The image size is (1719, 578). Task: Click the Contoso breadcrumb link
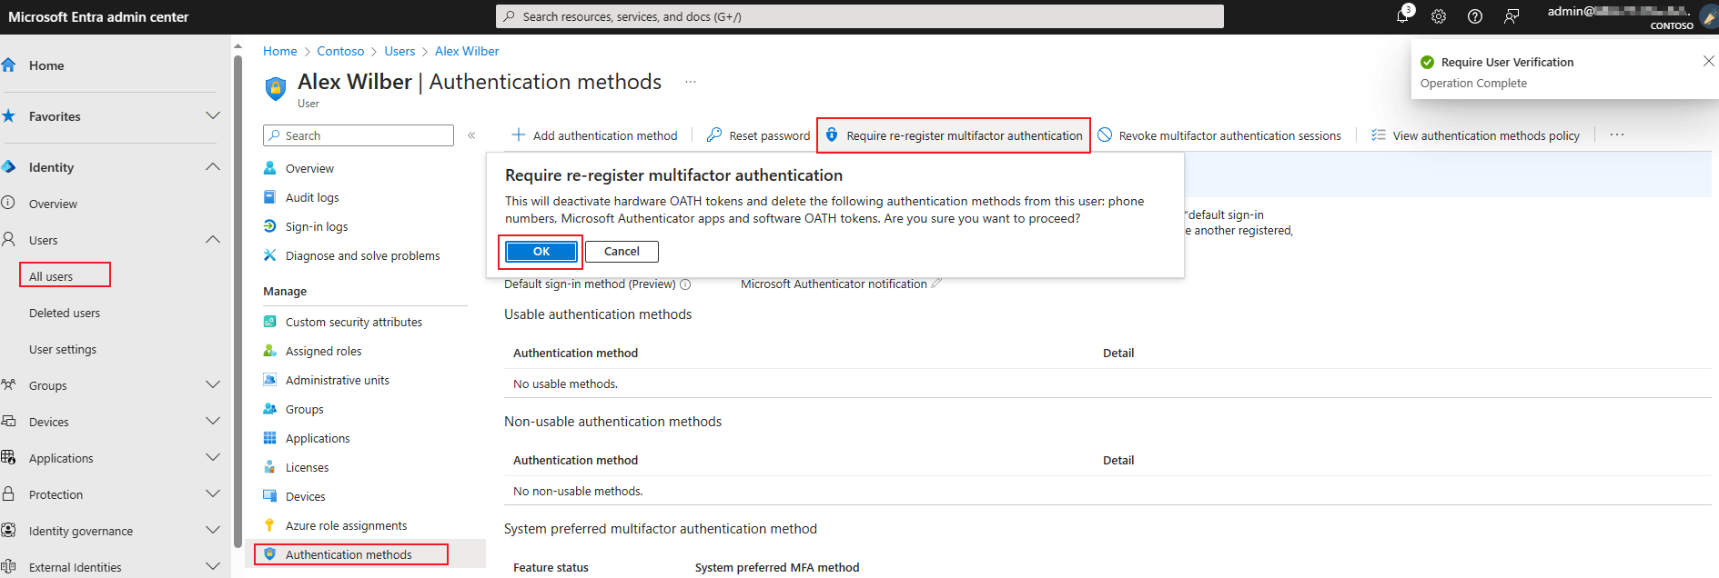(x=340, y=51)
